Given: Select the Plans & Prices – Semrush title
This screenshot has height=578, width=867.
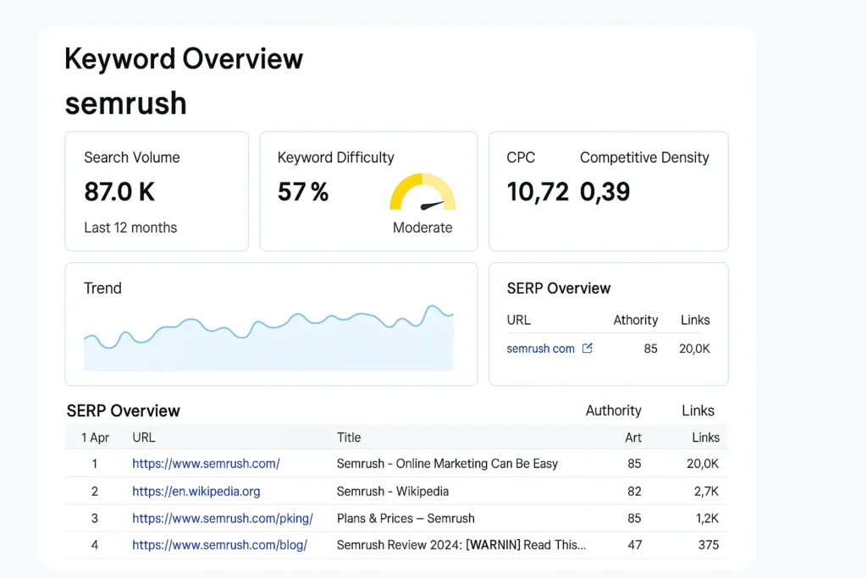Looking at the screenshot, I should (x=406, y=518).
